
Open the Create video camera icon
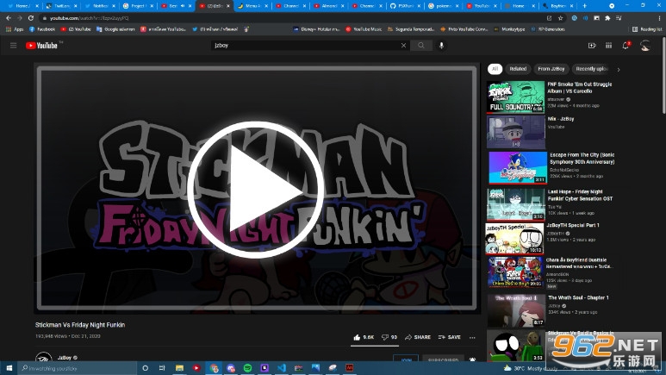592,46
